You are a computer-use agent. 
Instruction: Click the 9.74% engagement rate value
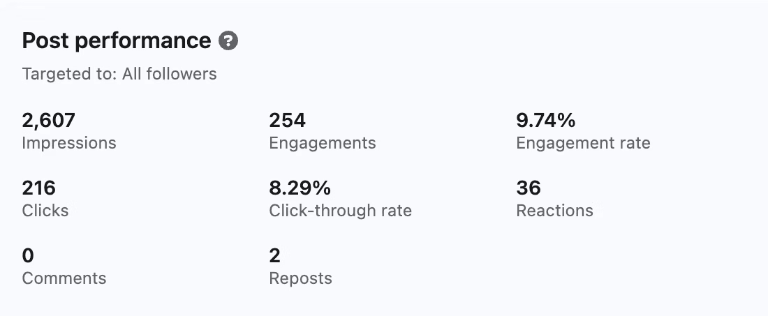545,121
